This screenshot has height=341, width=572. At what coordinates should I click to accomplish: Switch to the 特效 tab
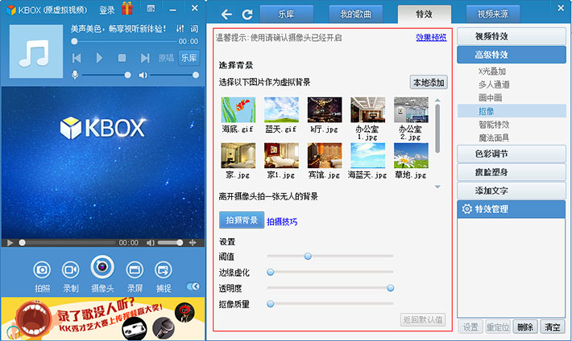click(425, 14)
